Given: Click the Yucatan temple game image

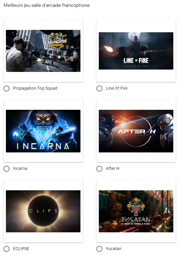Looking at the screenshot, I should 136,211.
